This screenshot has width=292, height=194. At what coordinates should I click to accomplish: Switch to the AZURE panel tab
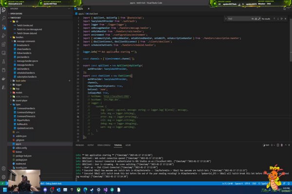click(128, 145)
